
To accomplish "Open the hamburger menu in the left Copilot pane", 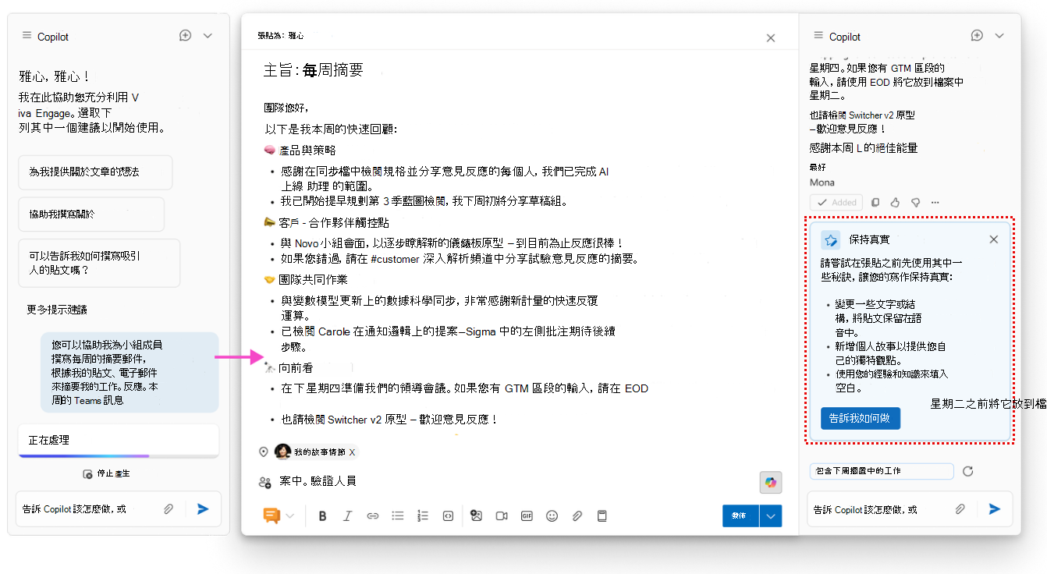I will [x=27, y=36].
